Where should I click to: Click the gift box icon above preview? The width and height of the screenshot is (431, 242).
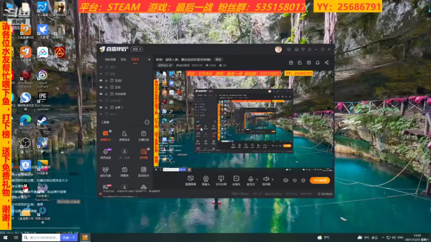click(x=291, y=62)
